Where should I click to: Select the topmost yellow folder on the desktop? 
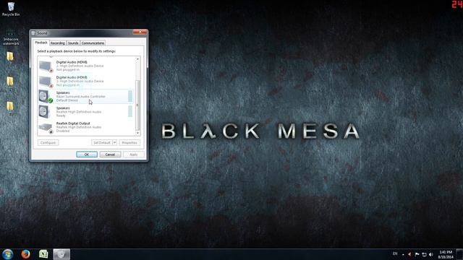pos(10,56)
